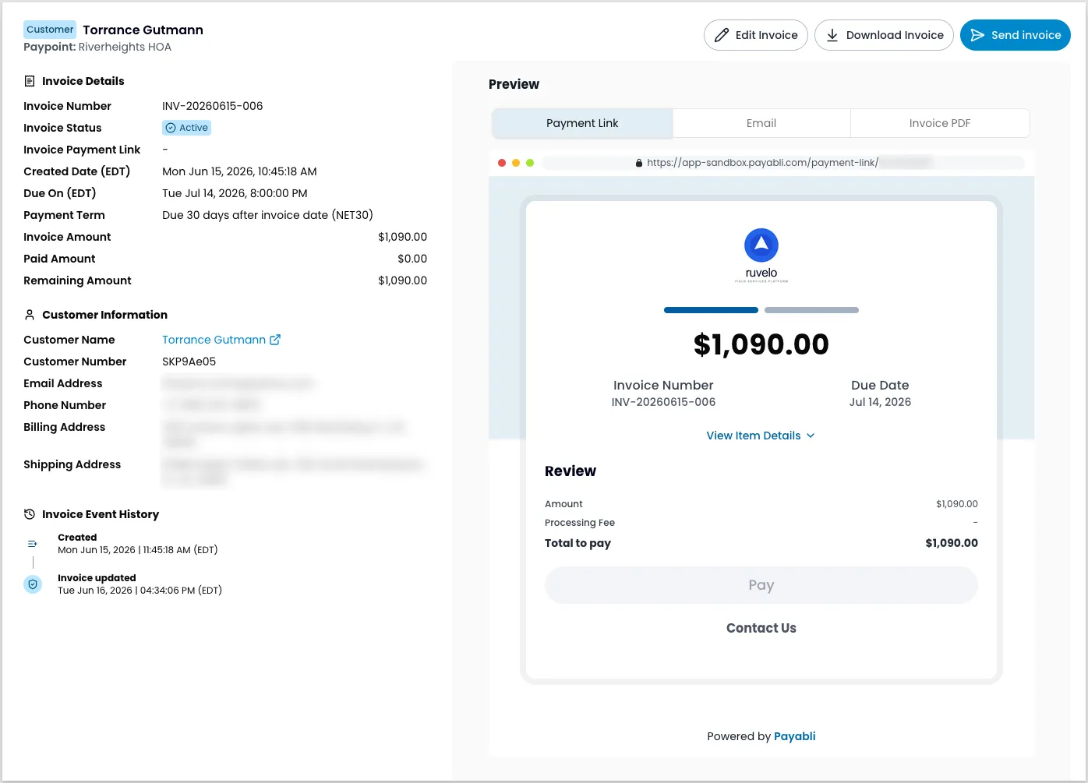Click the ruvelo logo in preview

pos(761,255)
